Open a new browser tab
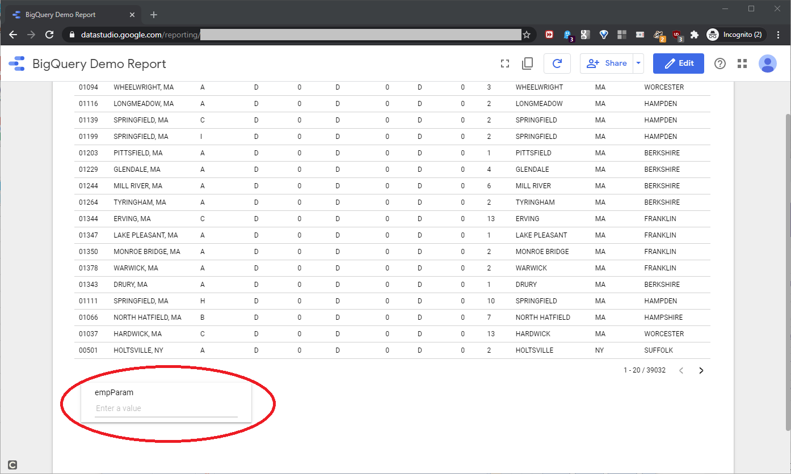This screenshot has width=791, height=474. (x=154, y=15)
